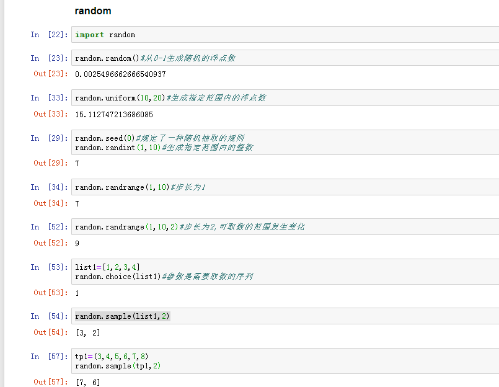Place cursor on the random.sample(tp1,2) line
Screen dimensions: 499x387
[x=118, y=366]
